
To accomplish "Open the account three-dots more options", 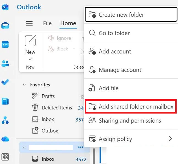I will coord(81,147).
